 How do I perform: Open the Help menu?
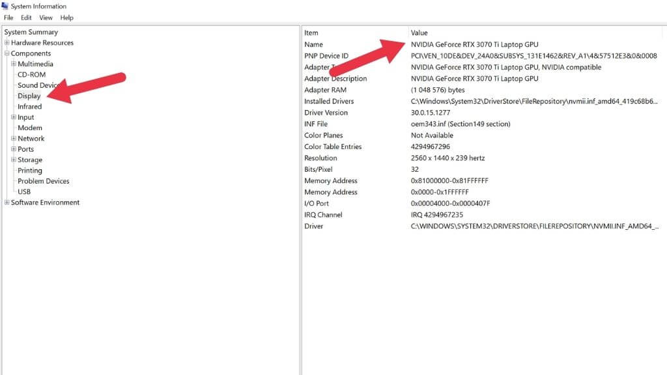pos(67,18)
